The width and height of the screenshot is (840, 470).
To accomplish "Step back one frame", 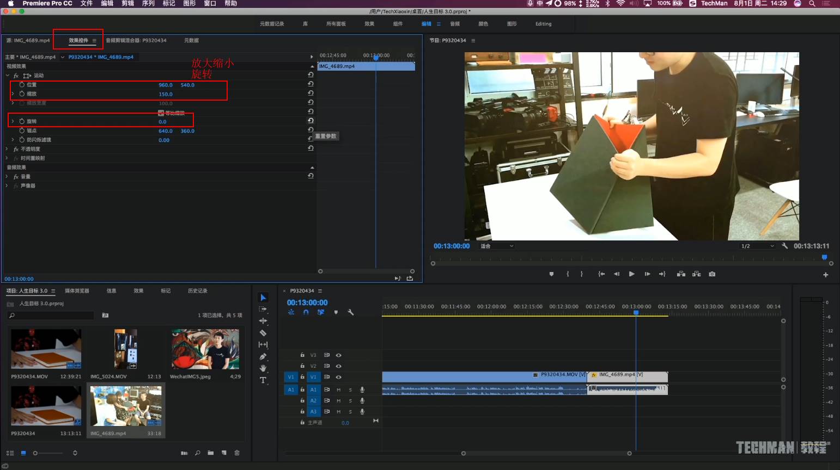I will click(x=617, y=274).
